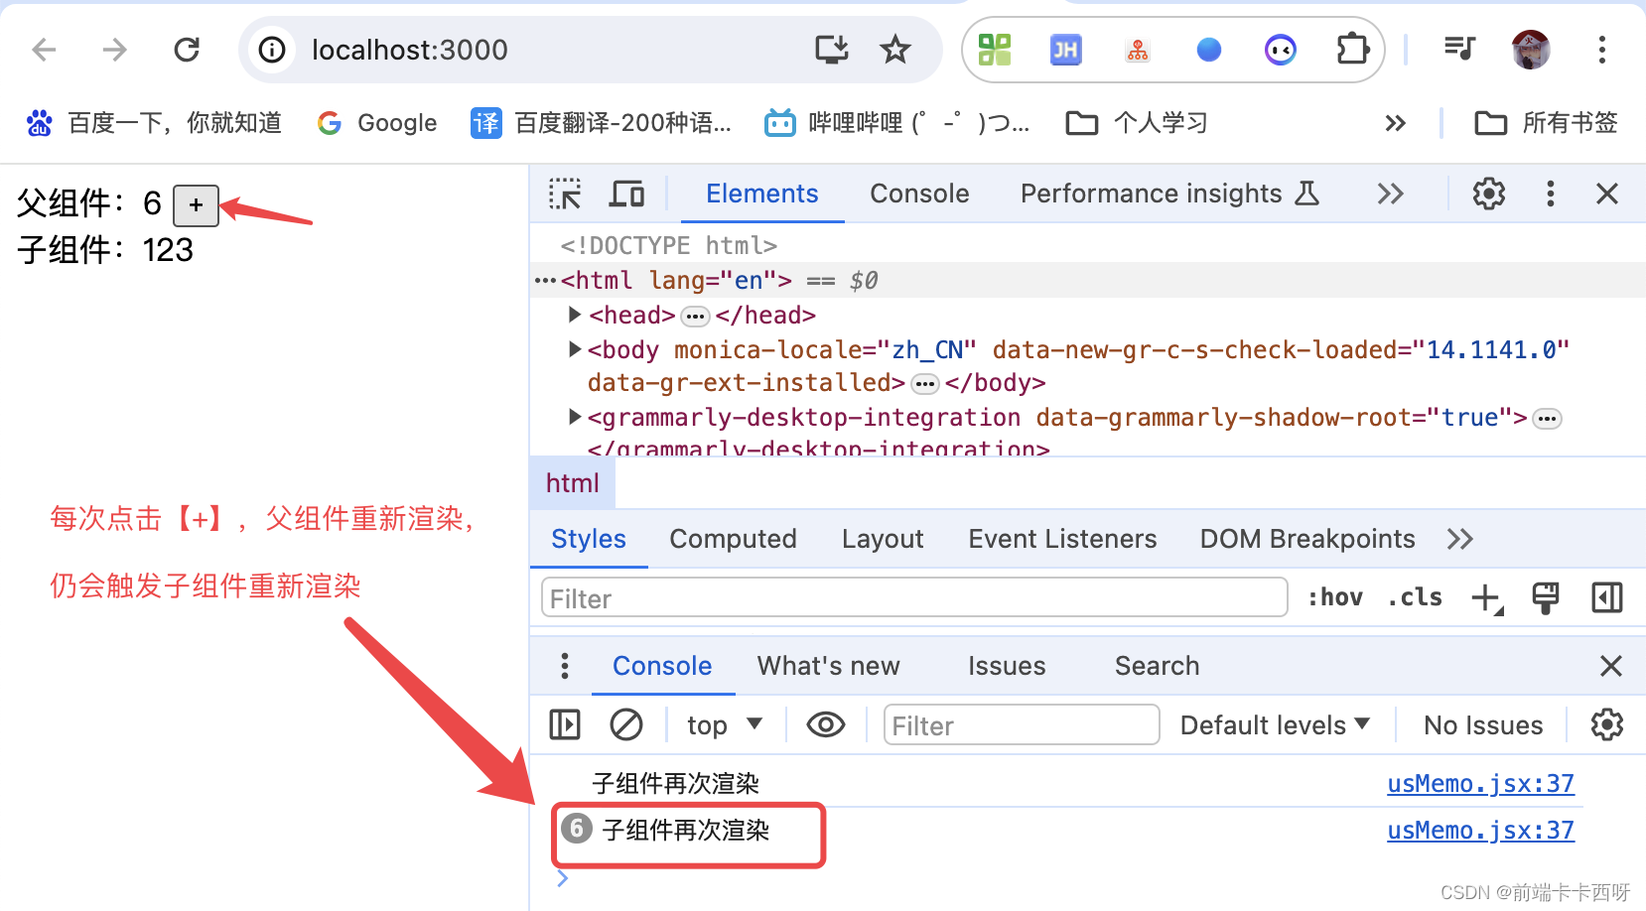Screen dimensions: 1646x911
Task: Switch to the Styles tab
Action: point(589,539)
